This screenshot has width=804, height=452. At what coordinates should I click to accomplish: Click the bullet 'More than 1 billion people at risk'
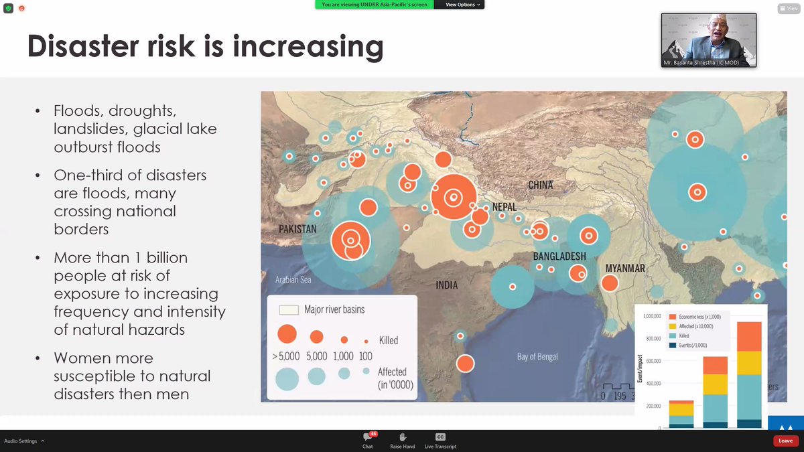(139, 293)
